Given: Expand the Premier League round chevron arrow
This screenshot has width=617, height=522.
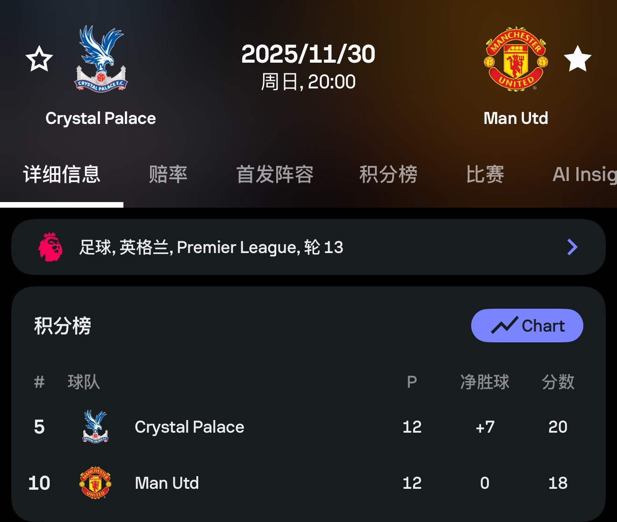Looking at the screenshot, I should [572, 247].
